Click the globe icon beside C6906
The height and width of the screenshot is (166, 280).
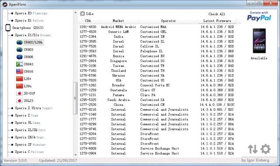[19, 57]
